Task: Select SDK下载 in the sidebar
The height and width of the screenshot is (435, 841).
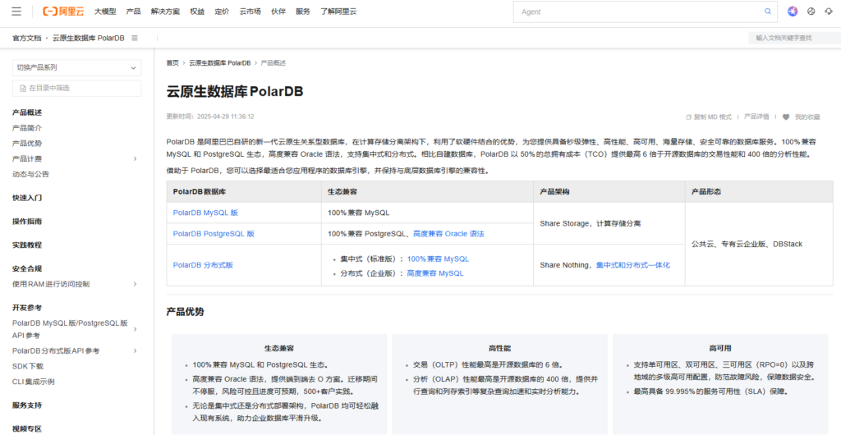Action: (x=28, y=366)
